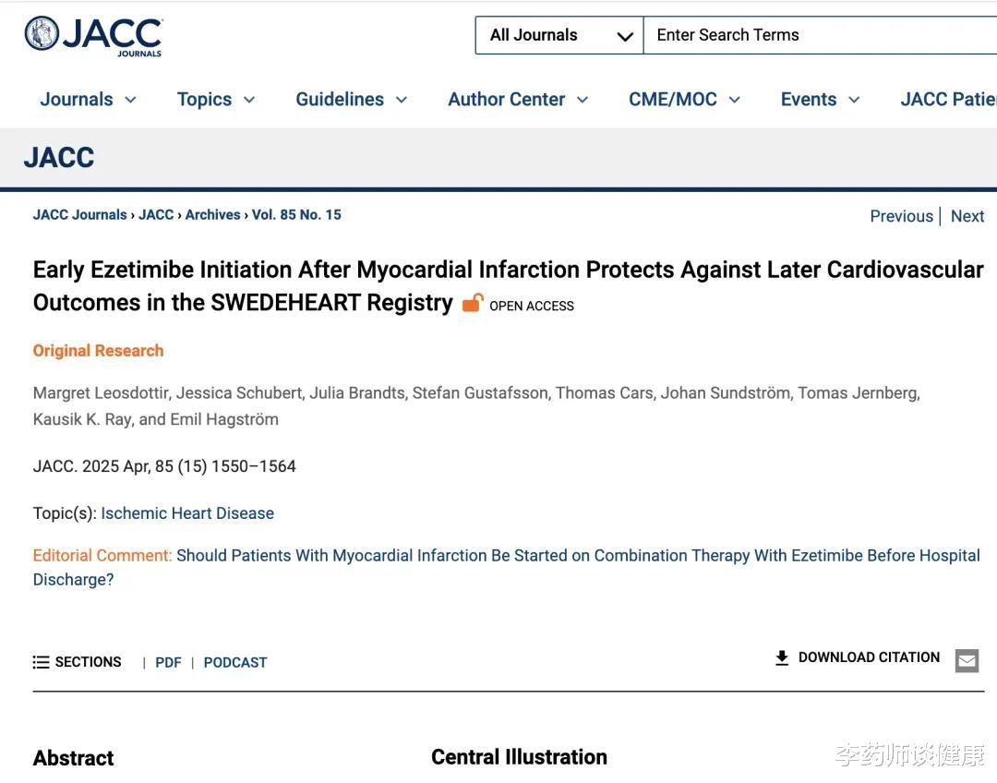Click the email envelope share icon

[967, 661]
